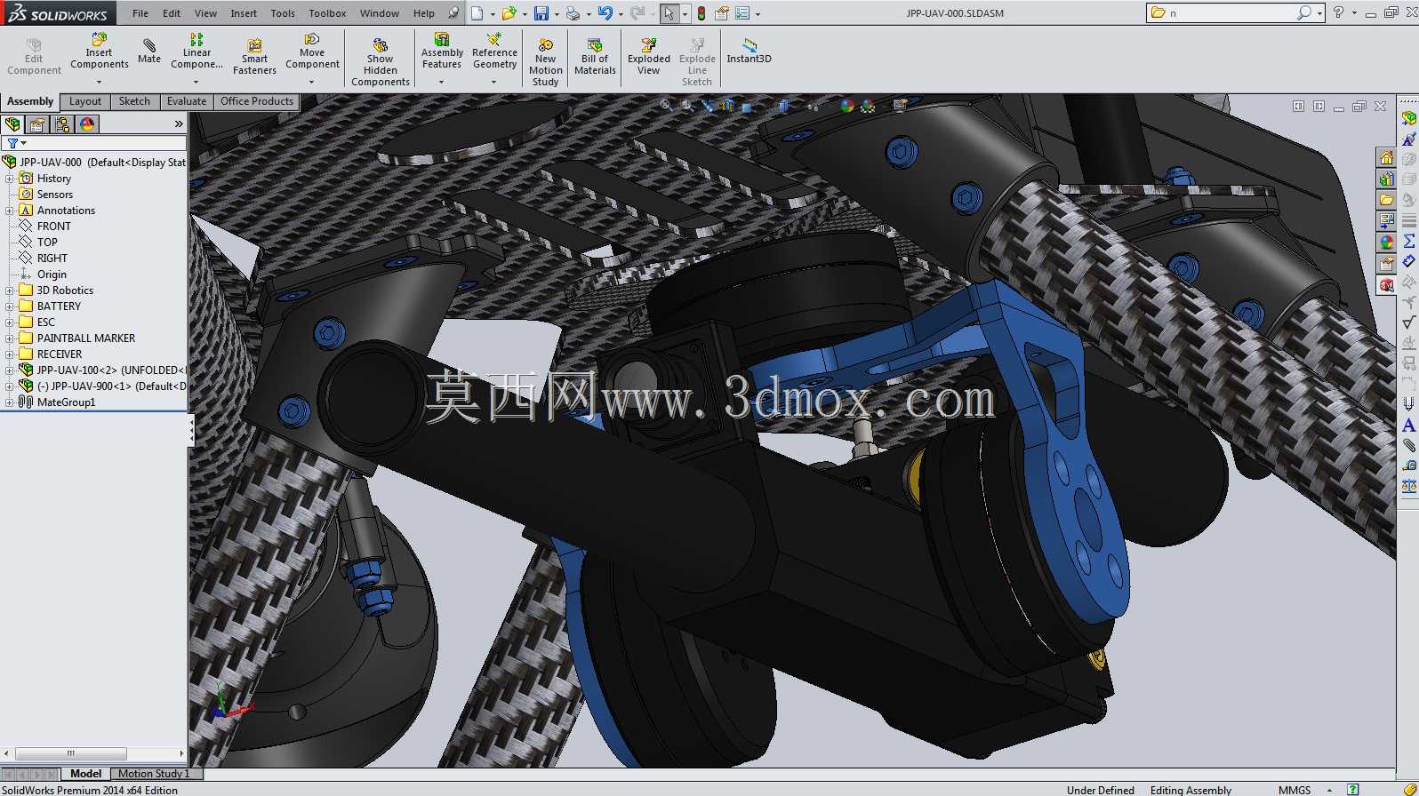This screenshot has height=796, width=1419.
Task: Click the Open folder icon
Action: pos(509,13)
